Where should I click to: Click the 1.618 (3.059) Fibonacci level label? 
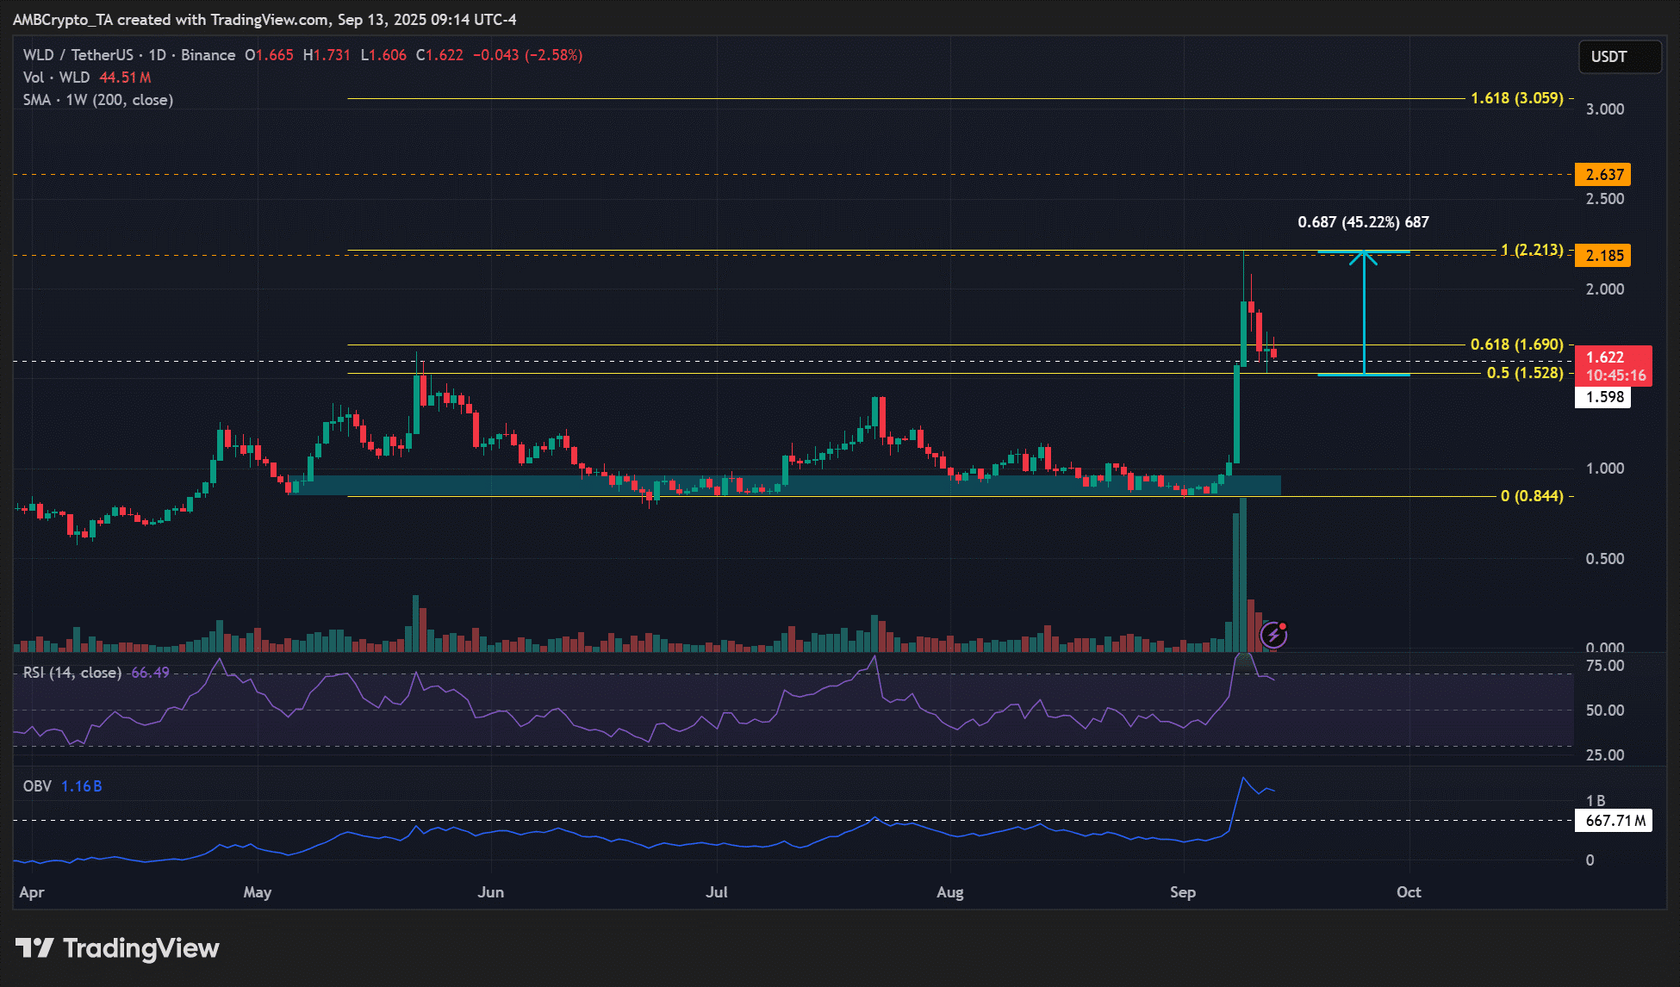[1516, 98]
